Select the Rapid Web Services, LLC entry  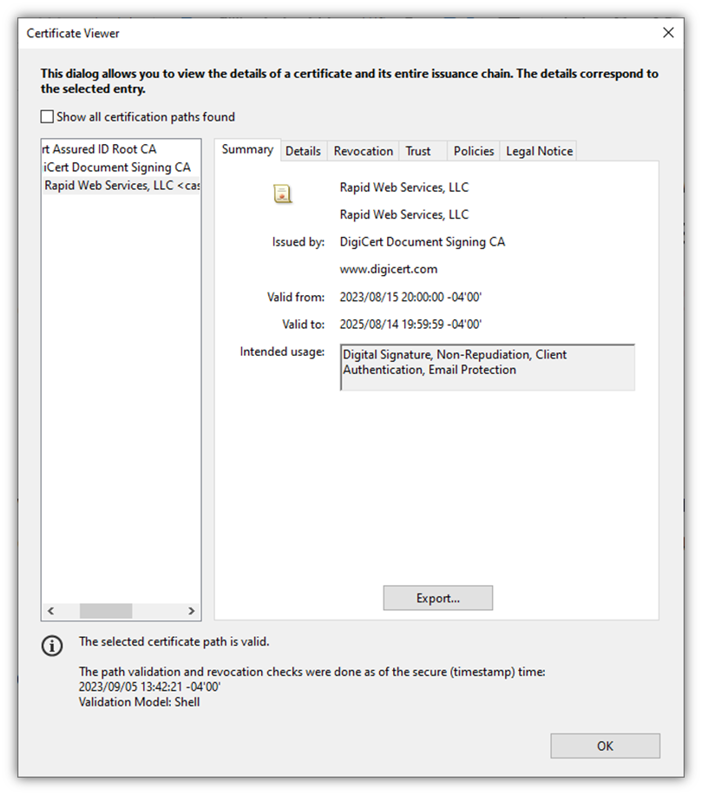[x=121, y=186]
